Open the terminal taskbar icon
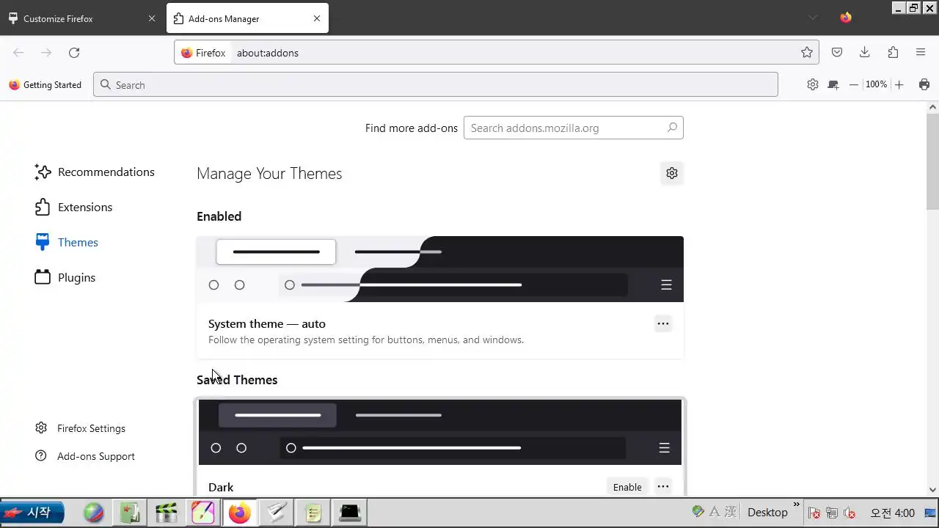The width and height of the screenshot is (939, 528). point(350,513)
